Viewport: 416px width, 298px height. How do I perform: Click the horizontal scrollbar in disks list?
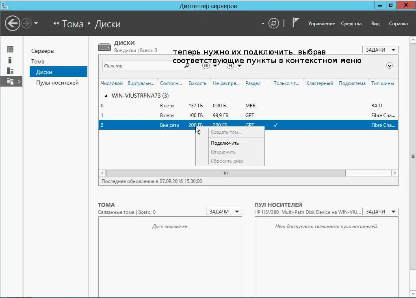coord(225,173)
